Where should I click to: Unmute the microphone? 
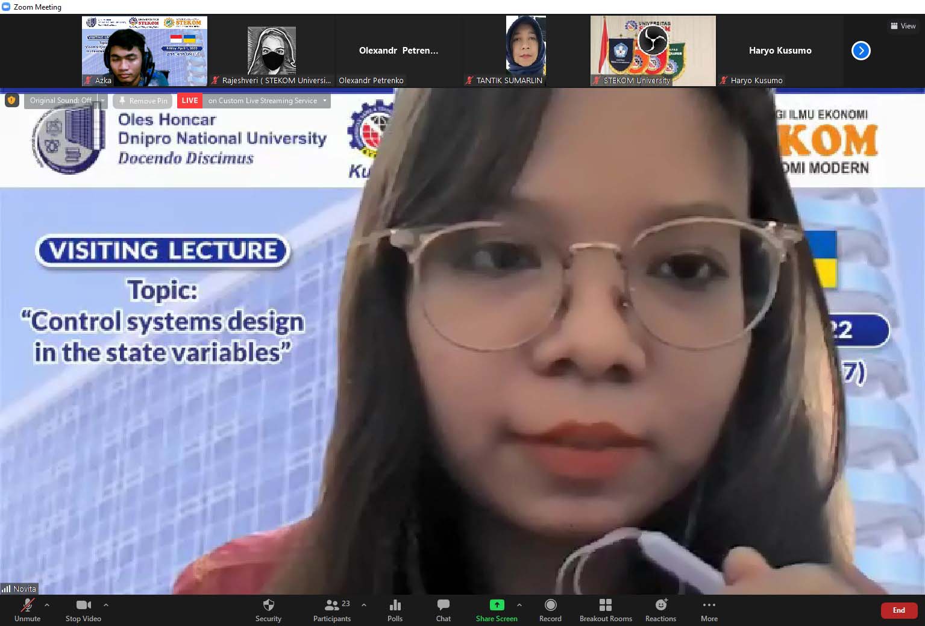[27, 610]
